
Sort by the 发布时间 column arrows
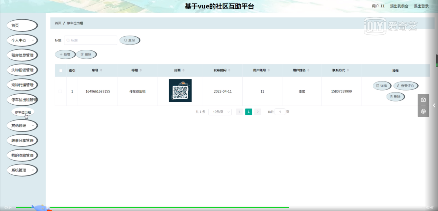(x=229, y=70)
